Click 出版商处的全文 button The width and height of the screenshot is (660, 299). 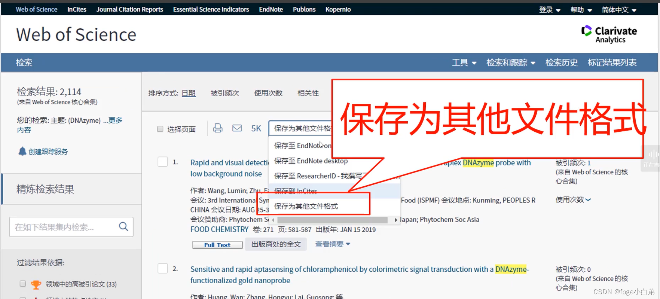click(276, 244)
